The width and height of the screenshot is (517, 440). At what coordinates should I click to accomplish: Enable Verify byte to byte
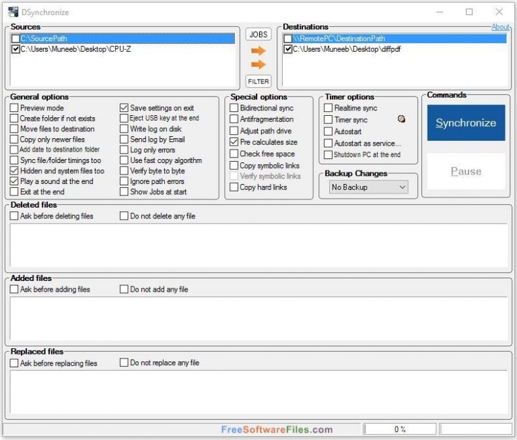(x=124, y=170)
